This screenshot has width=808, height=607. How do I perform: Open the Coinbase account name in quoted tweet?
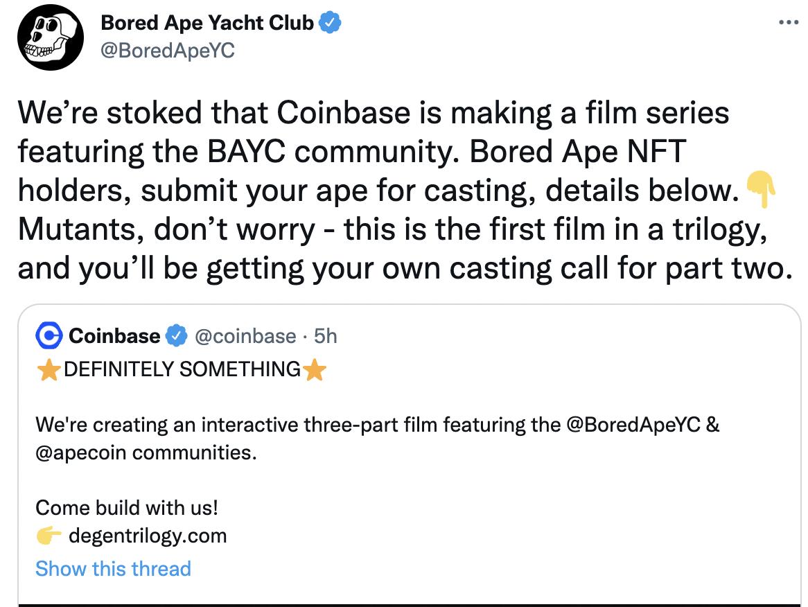coord(114,336)
